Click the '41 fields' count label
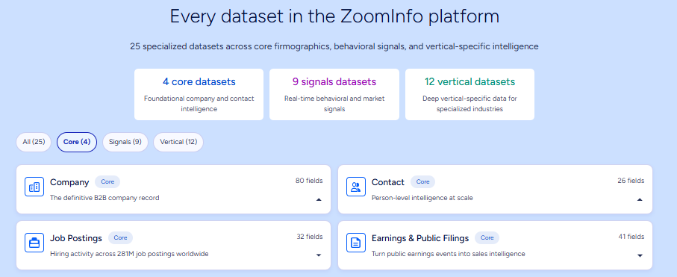 point(631,237)
